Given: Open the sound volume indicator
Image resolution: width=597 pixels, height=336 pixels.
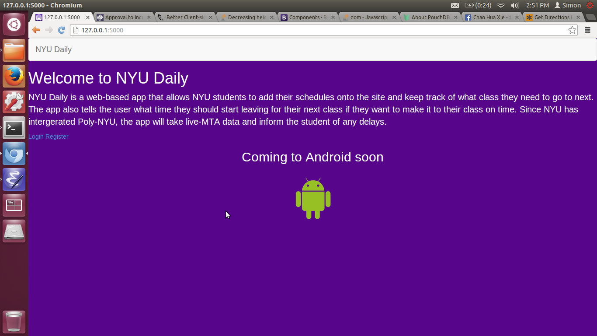Looking at the screenshot, I should [515, 5].
